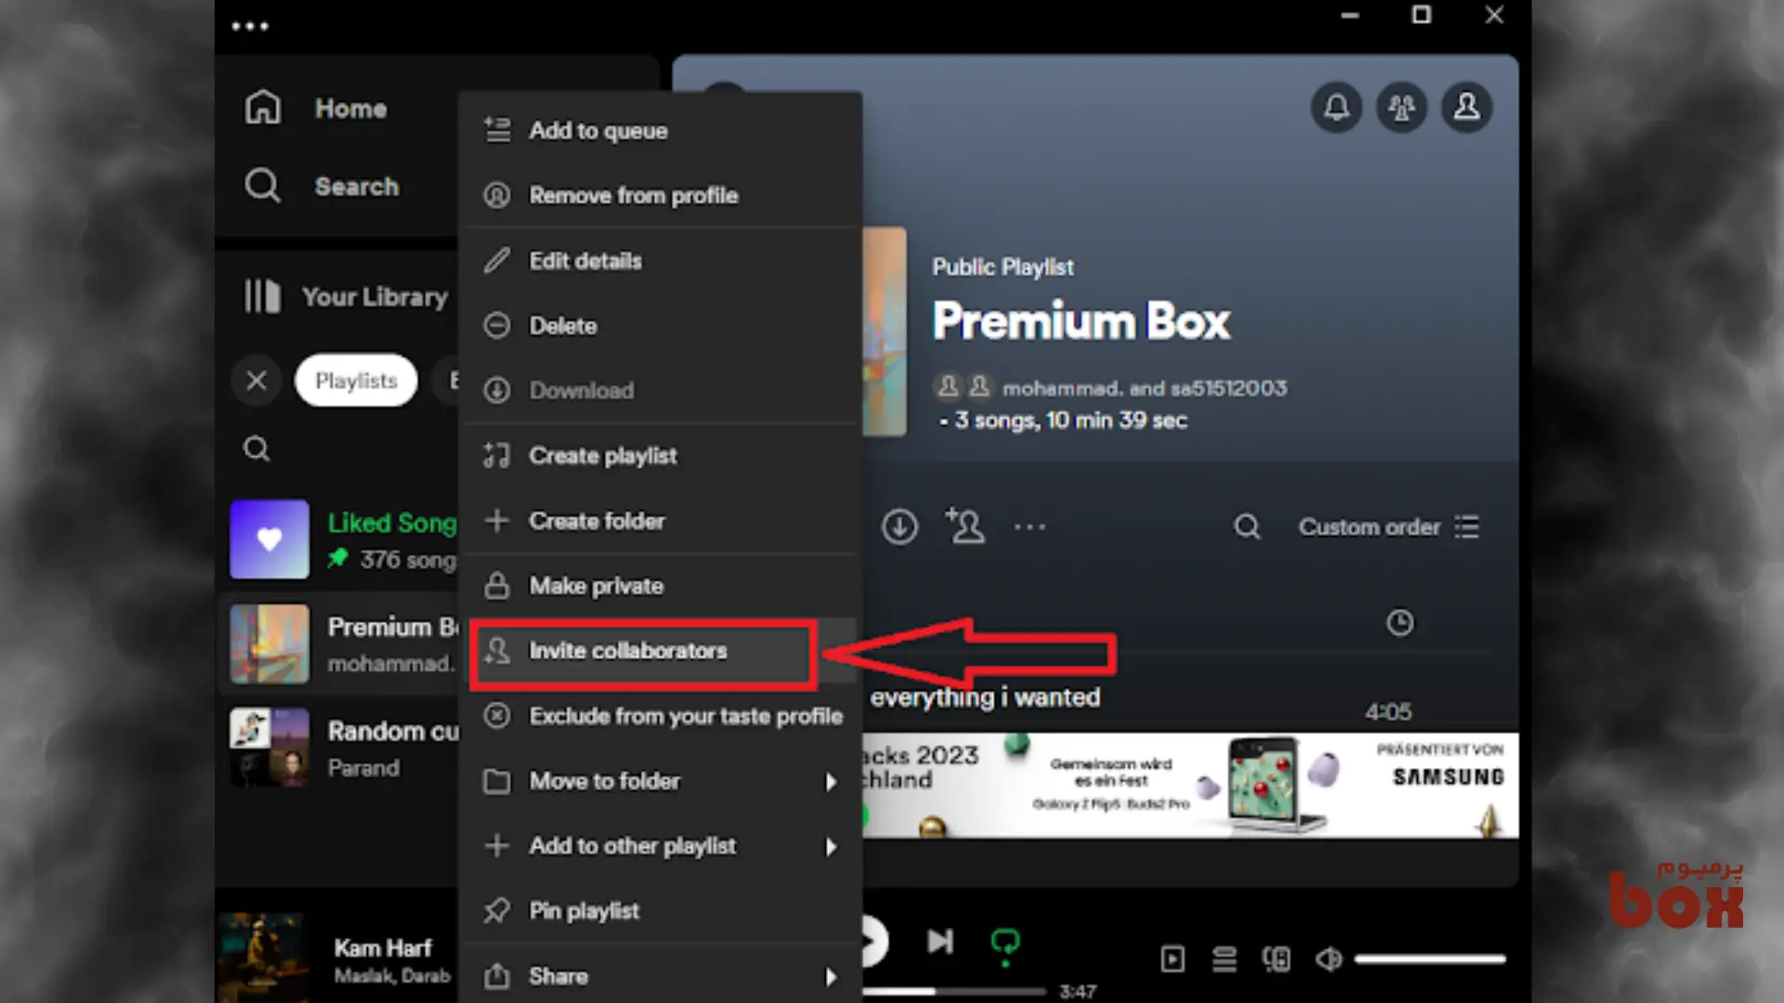
Task: Click Download in the context menu
Action: (x=662, y=391)
